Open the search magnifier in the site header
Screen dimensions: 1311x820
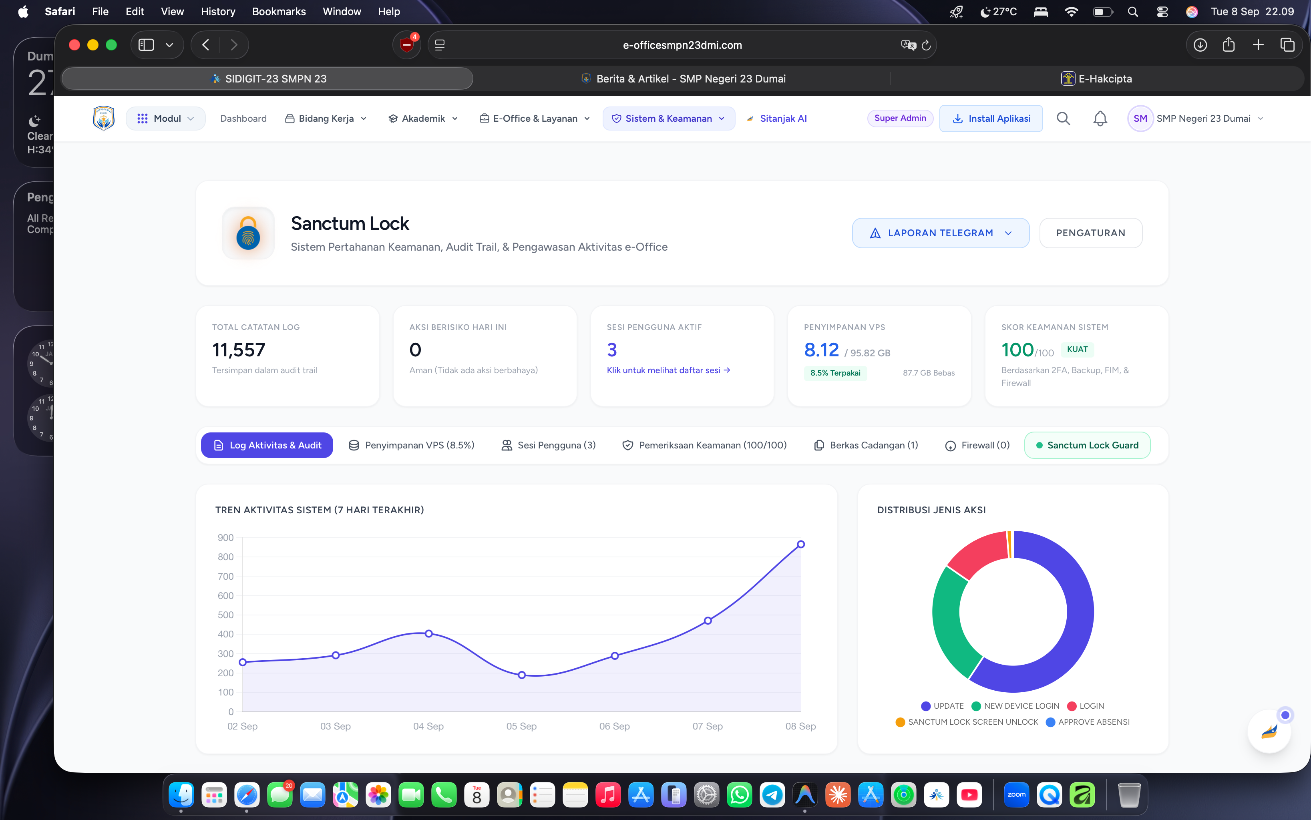pos(1063,118)
